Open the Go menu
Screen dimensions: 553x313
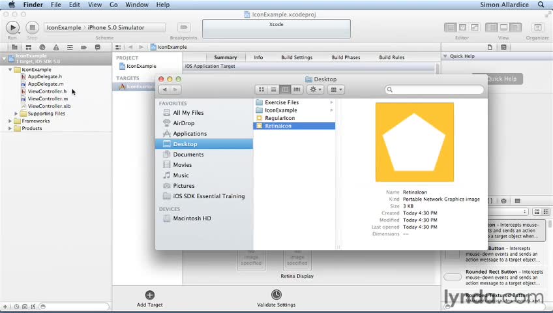[x=113, y=5]
